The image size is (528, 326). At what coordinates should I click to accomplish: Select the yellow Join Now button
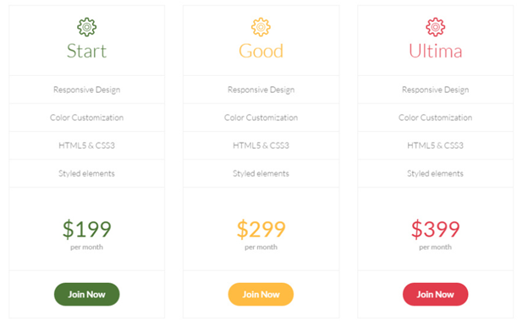coord(261,294)
